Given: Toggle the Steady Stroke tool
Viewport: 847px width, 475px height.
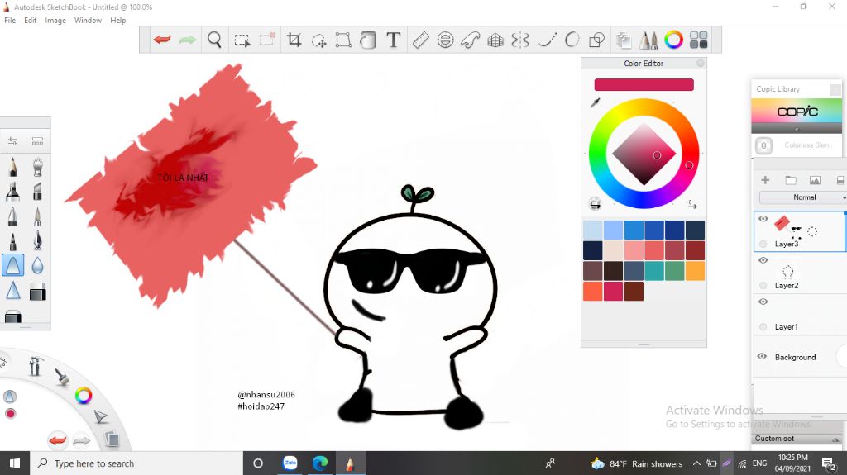Looking at the screenshot, I should [x=547, y=40].
